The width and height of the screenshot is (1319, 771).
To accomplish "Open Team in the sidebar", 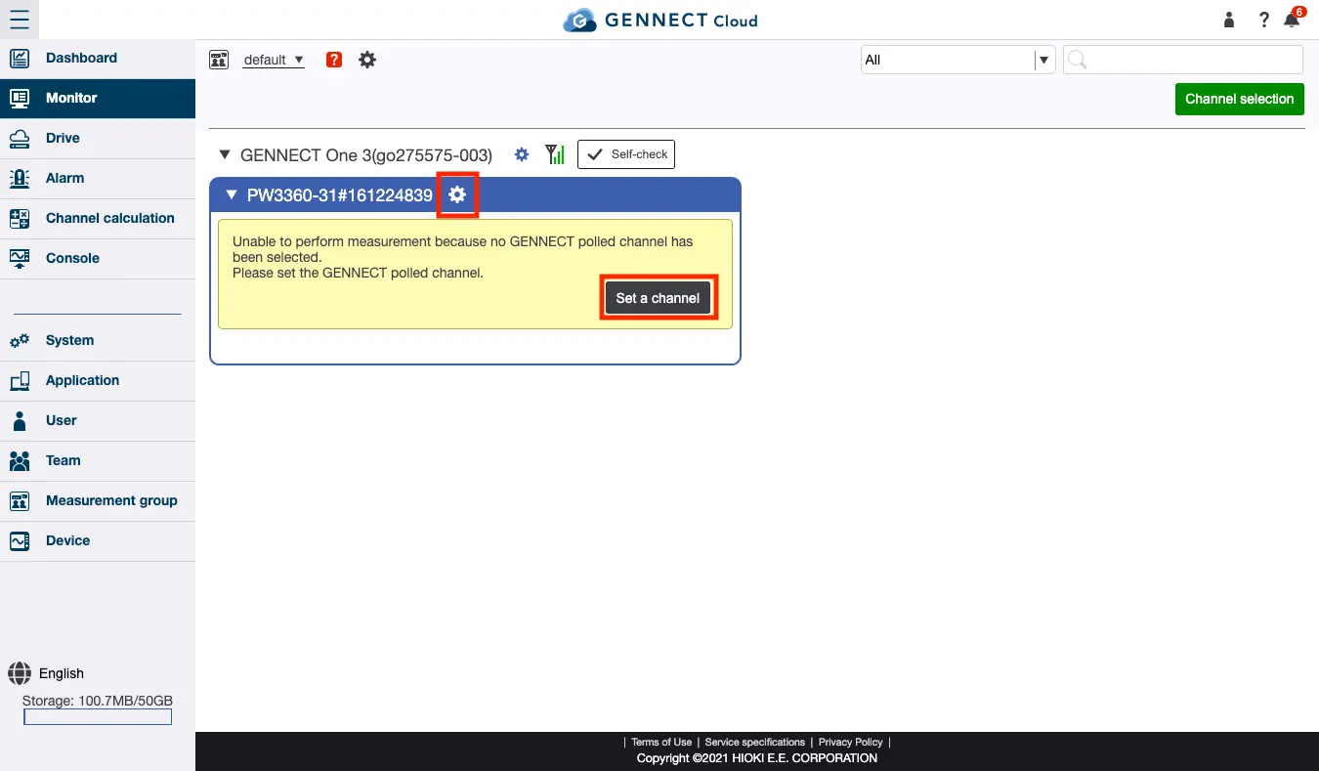I will click(x=98, y=460).
